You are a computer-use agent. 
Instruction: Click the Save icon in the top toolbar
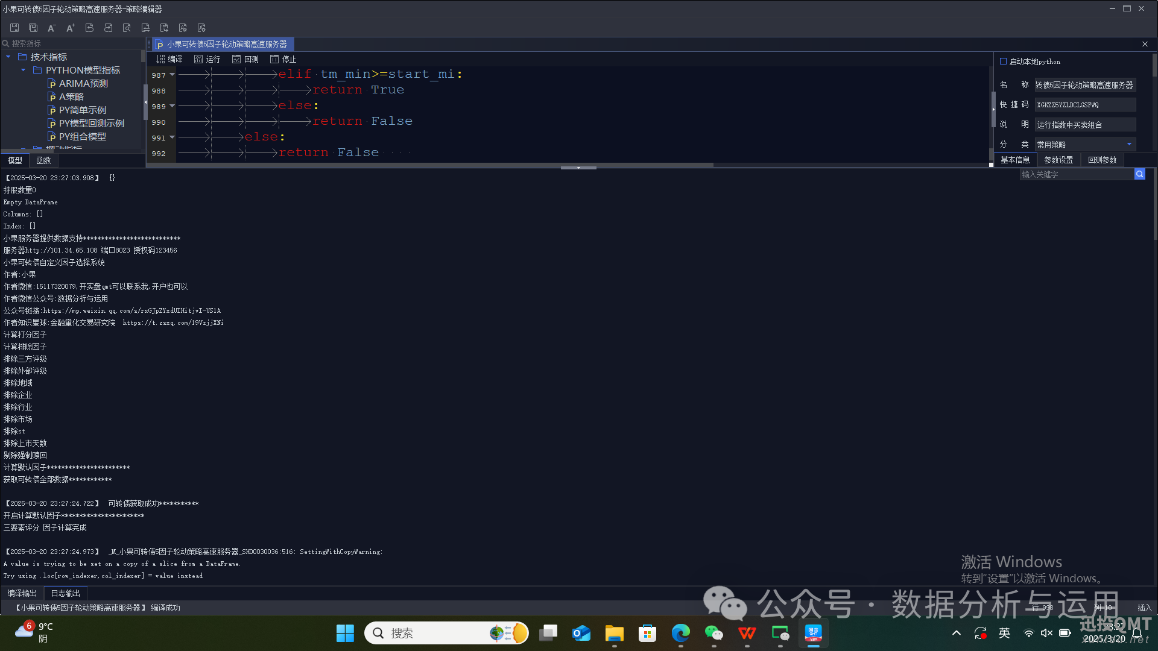[x=14, y=28]
